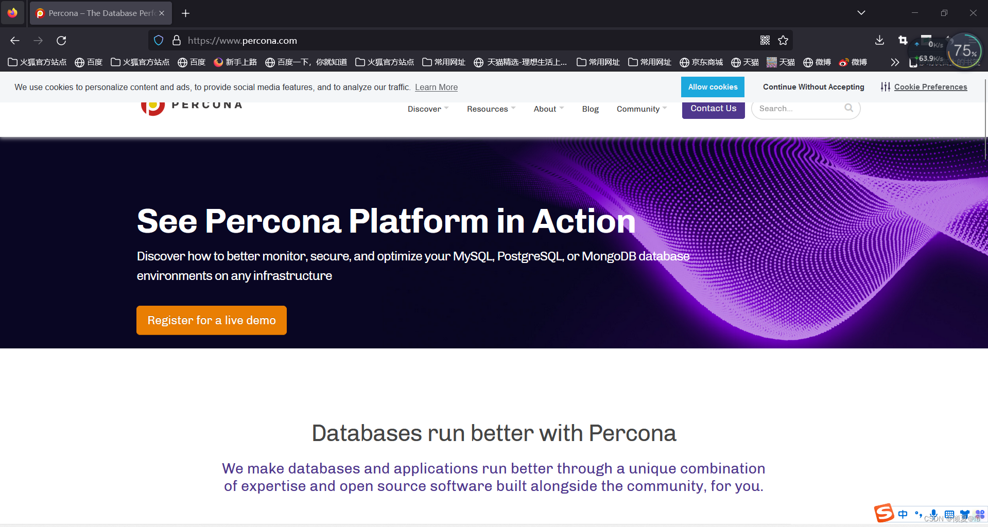Expand the Resources menu
The height and width of the screenshot is (527, 988).
pos(491,109)
